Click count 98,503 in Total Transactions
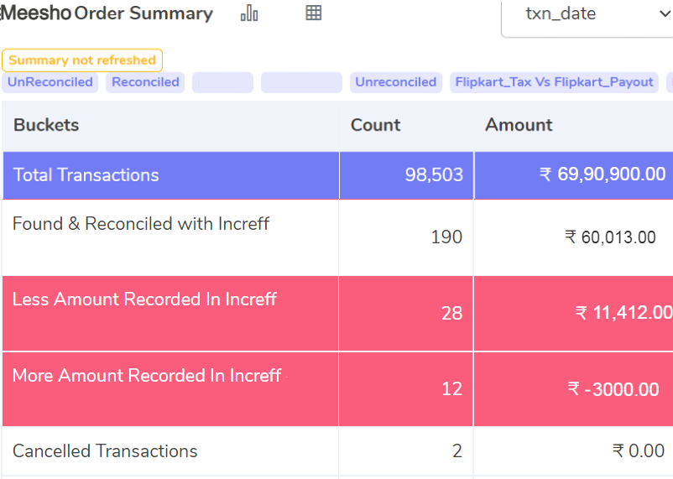 click(x=434, y=175)
